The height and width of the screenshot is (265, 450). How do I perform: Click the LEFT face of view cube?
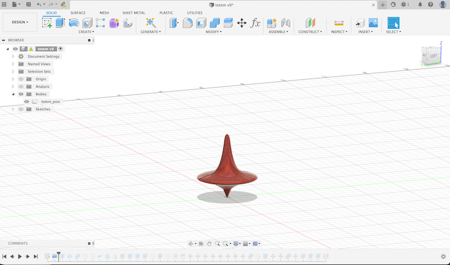click(x=433, y=56)
